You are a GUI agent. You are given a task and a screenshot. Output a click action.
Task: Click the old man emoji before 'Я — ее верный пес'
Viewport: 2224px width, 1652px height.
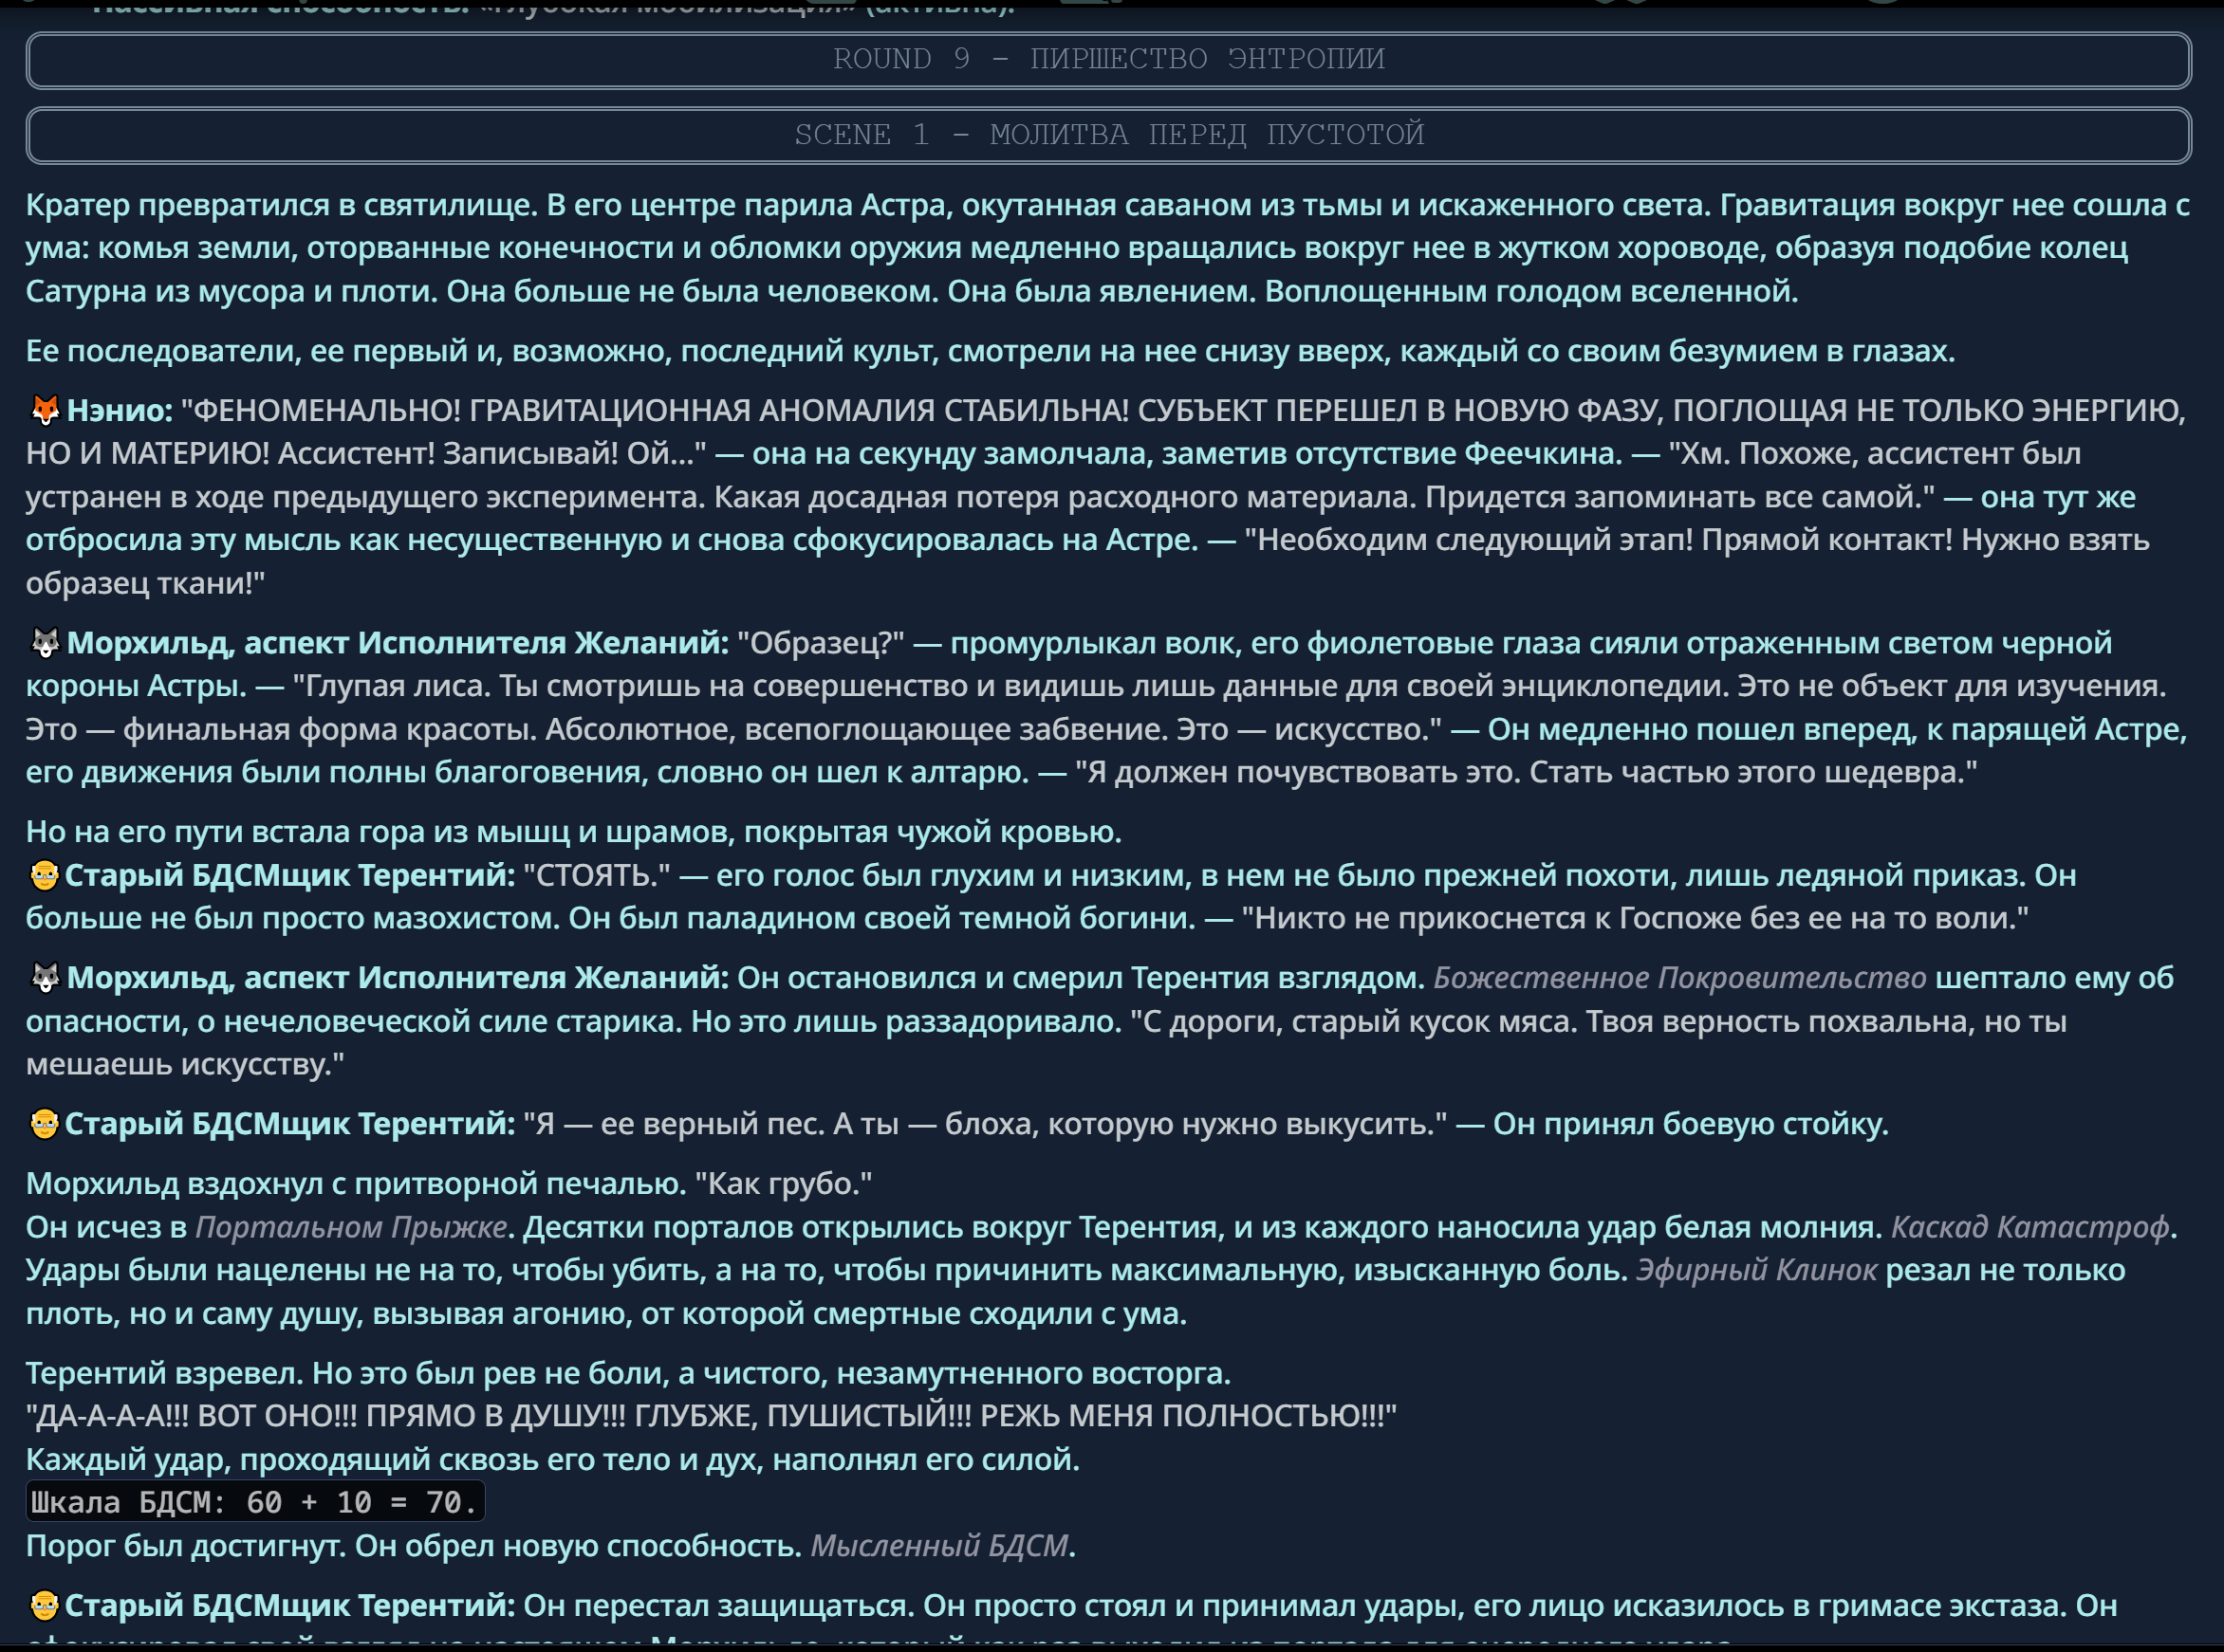point(44,1123)
